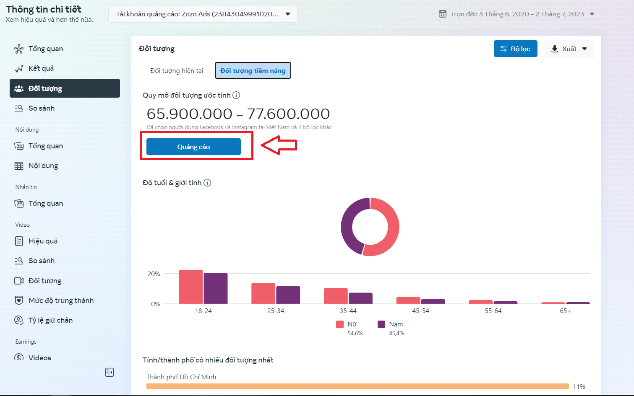Click the info icon next to Độ tuổi & giới tính
Screen dimensions: 634x396
point(207,183)
